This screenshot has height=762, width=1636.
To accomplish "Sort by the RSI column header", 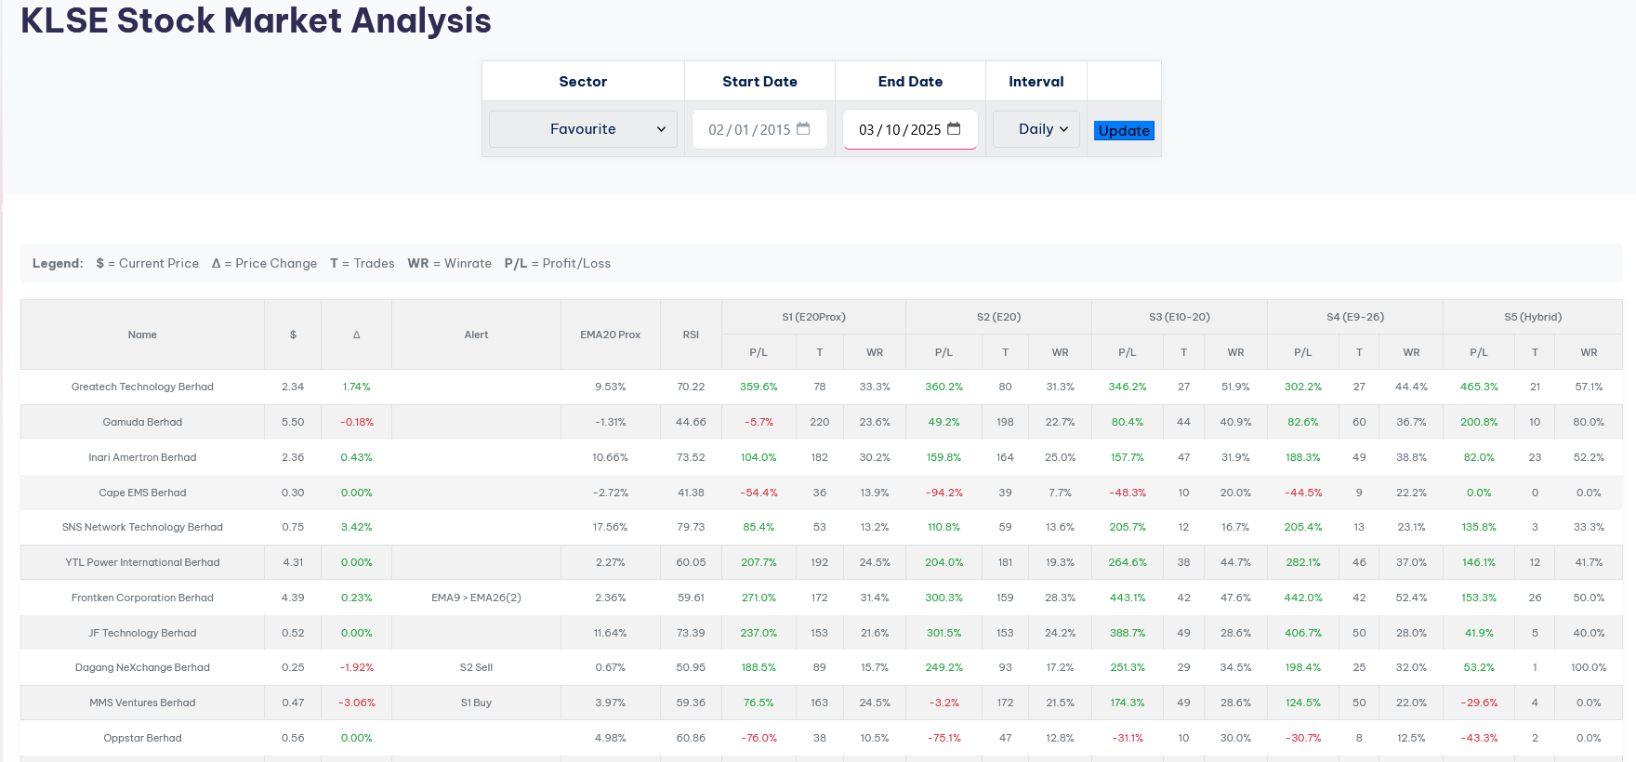I will point(691,335).
